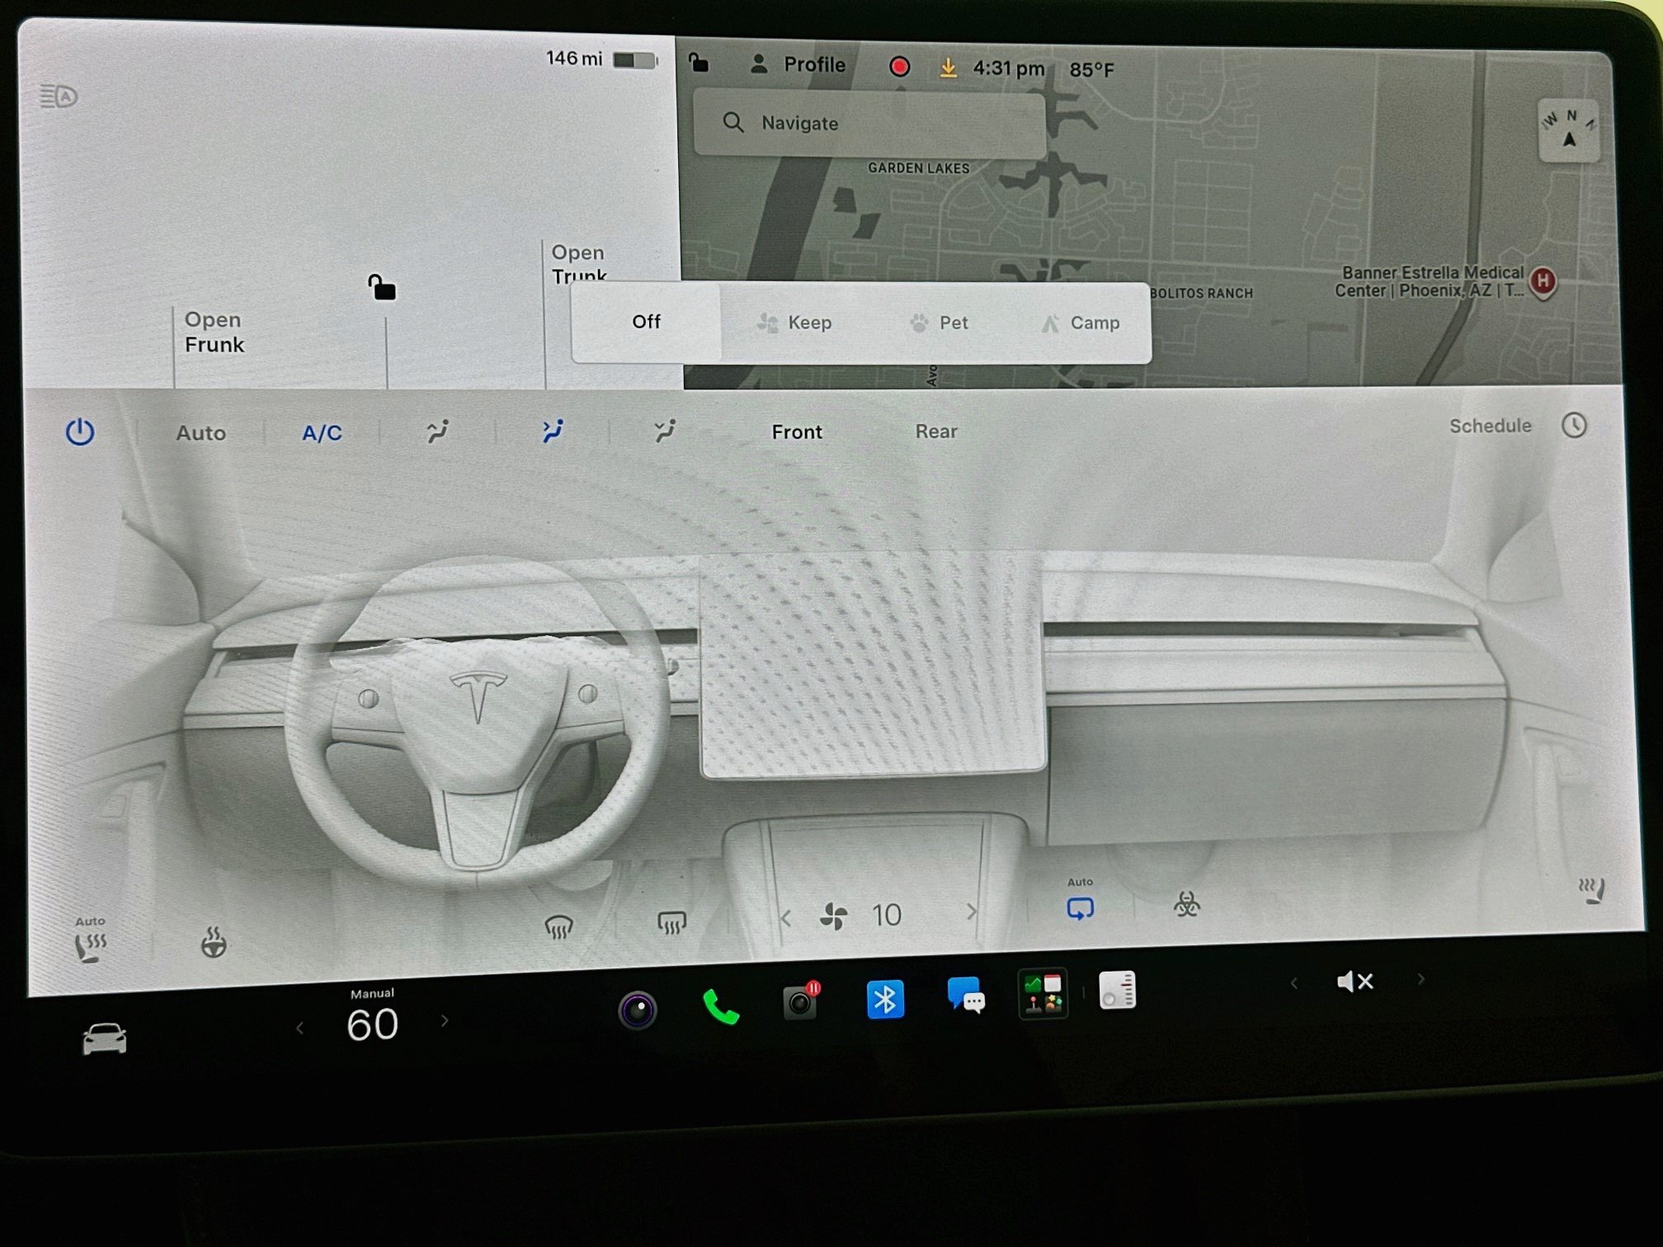
Task: Switch to the Rear climate tab
Action: [x=936, y=431]
